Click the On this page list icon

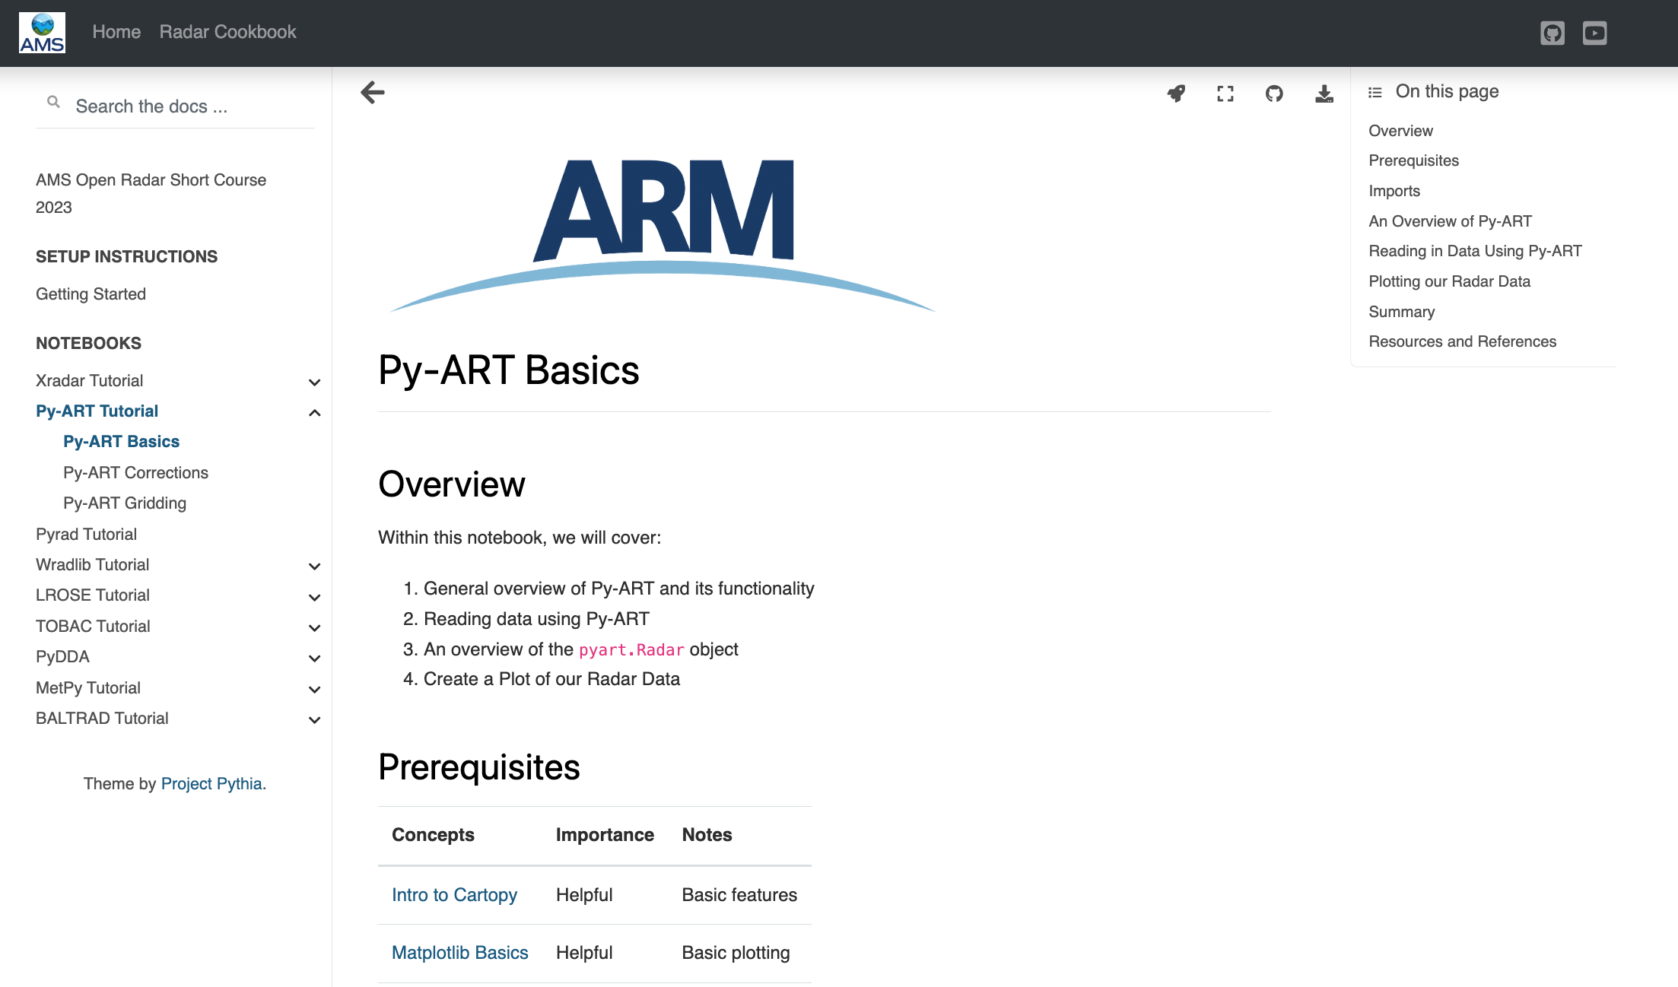pyautogui.click(x=1375, y=92)
